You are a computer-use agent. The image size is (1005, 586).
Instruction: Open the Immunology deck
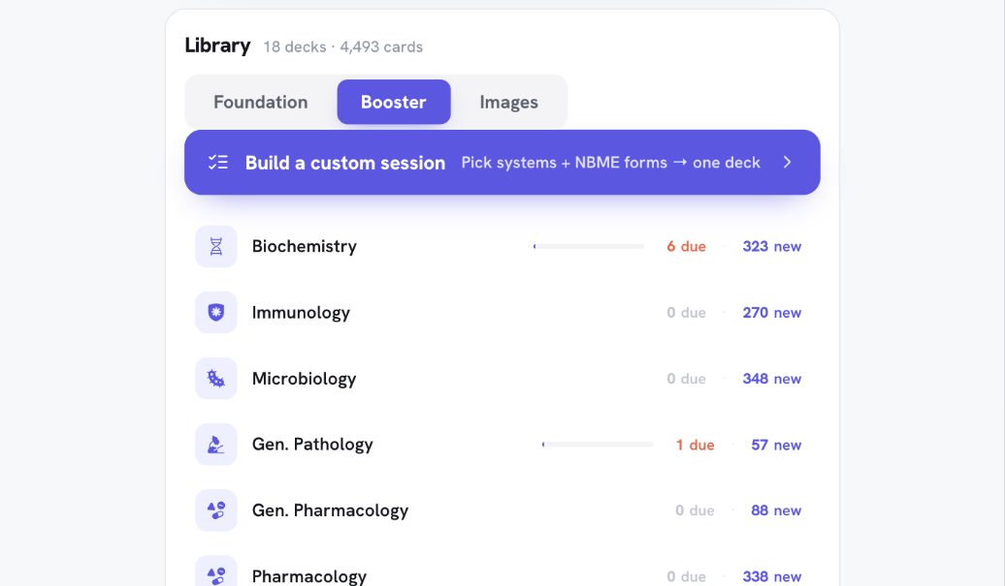[x=502, y=312]
